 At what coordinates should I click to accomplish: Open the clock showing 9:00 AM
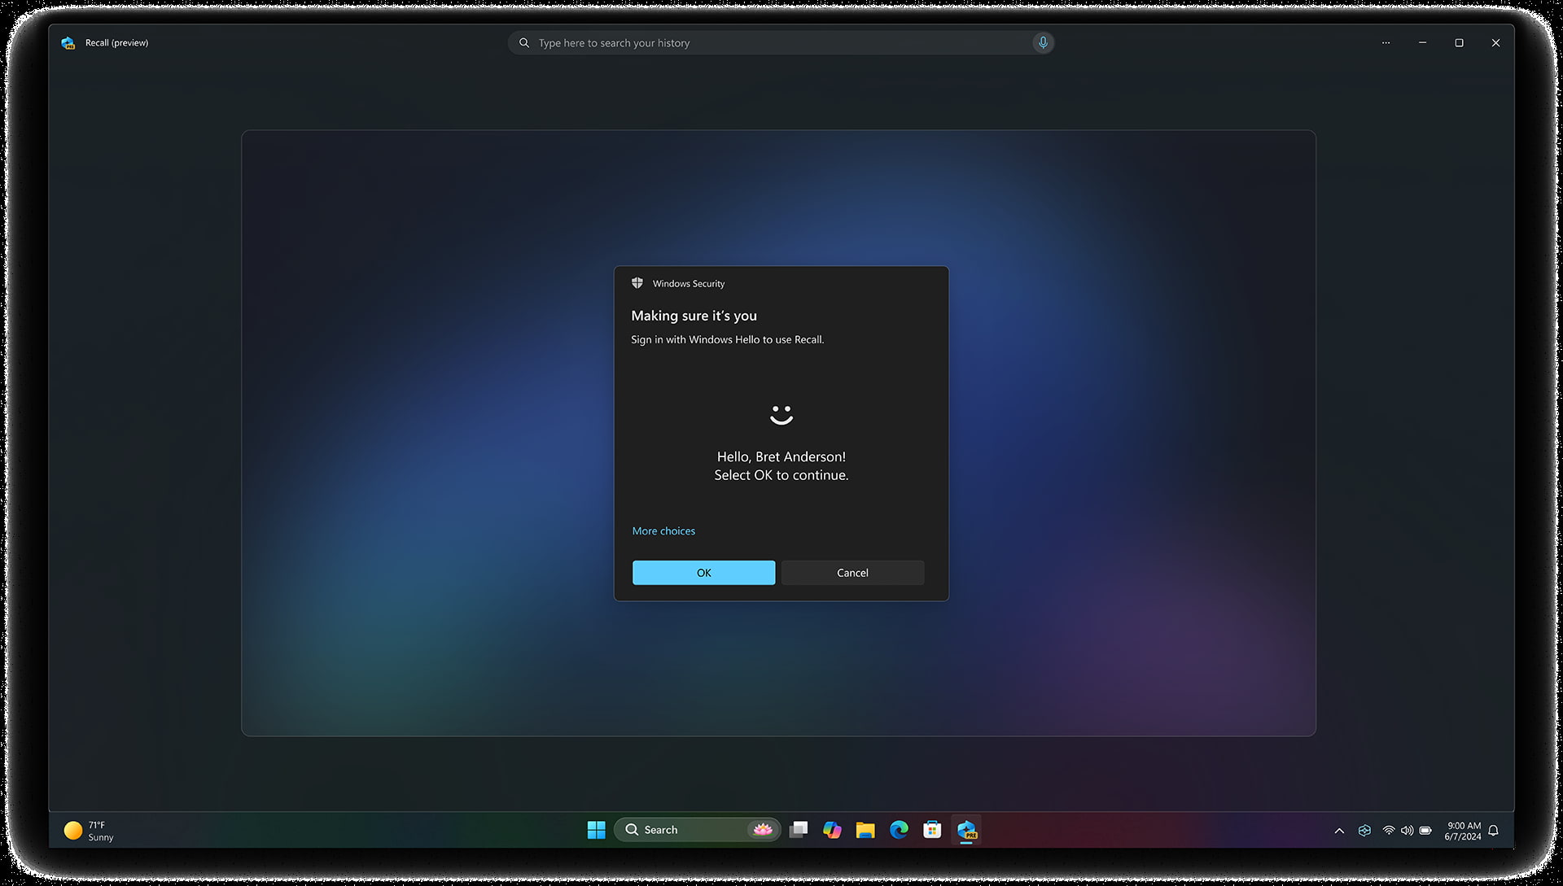tap(1463, 831)
